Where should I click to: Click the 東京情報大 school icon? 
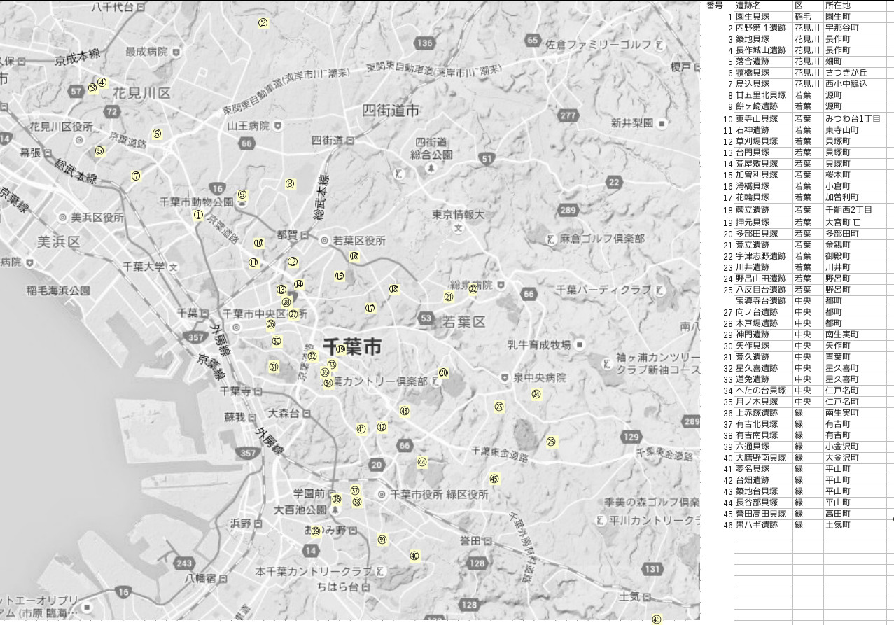[458, 228]
